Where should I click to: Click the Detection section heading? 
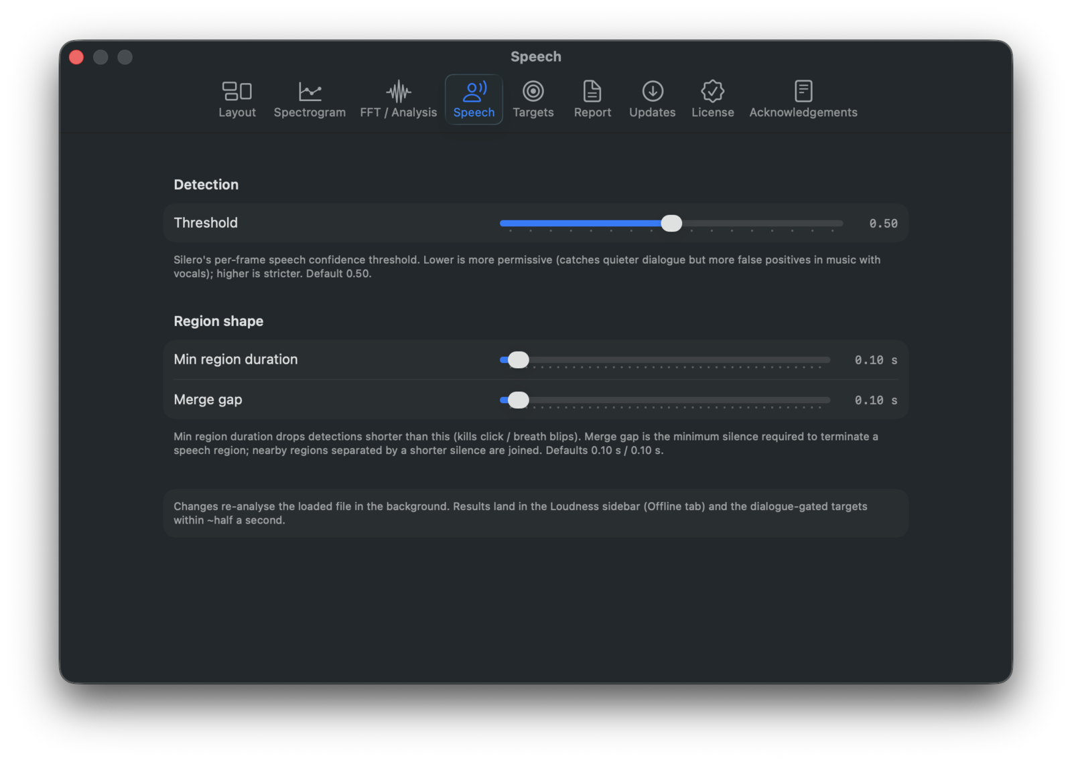(206, 185)
